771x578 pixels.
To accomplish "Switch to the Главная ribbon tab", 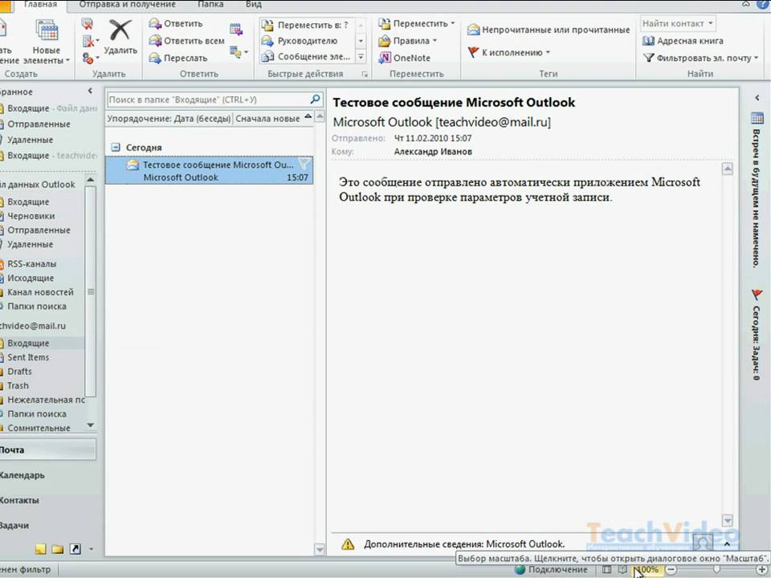I will [x=39, y=5].
